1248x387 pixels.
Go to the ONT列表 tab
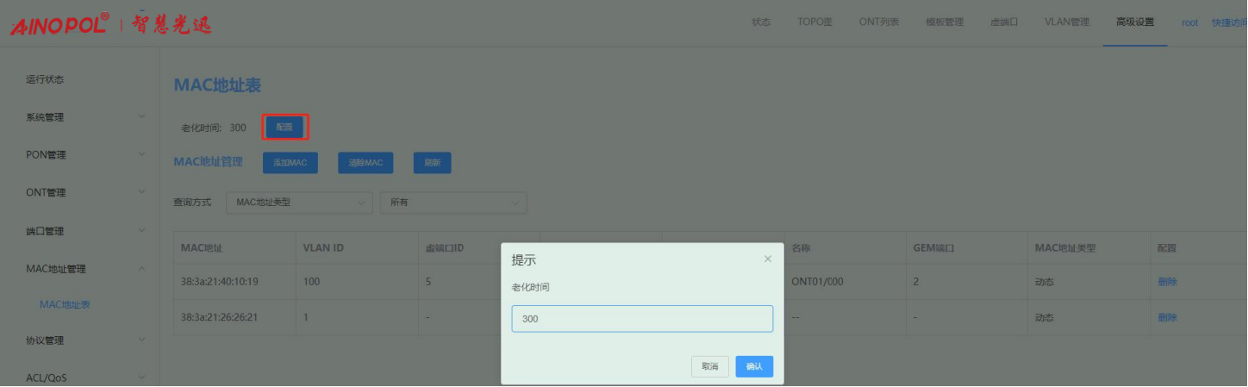(878, 22)
